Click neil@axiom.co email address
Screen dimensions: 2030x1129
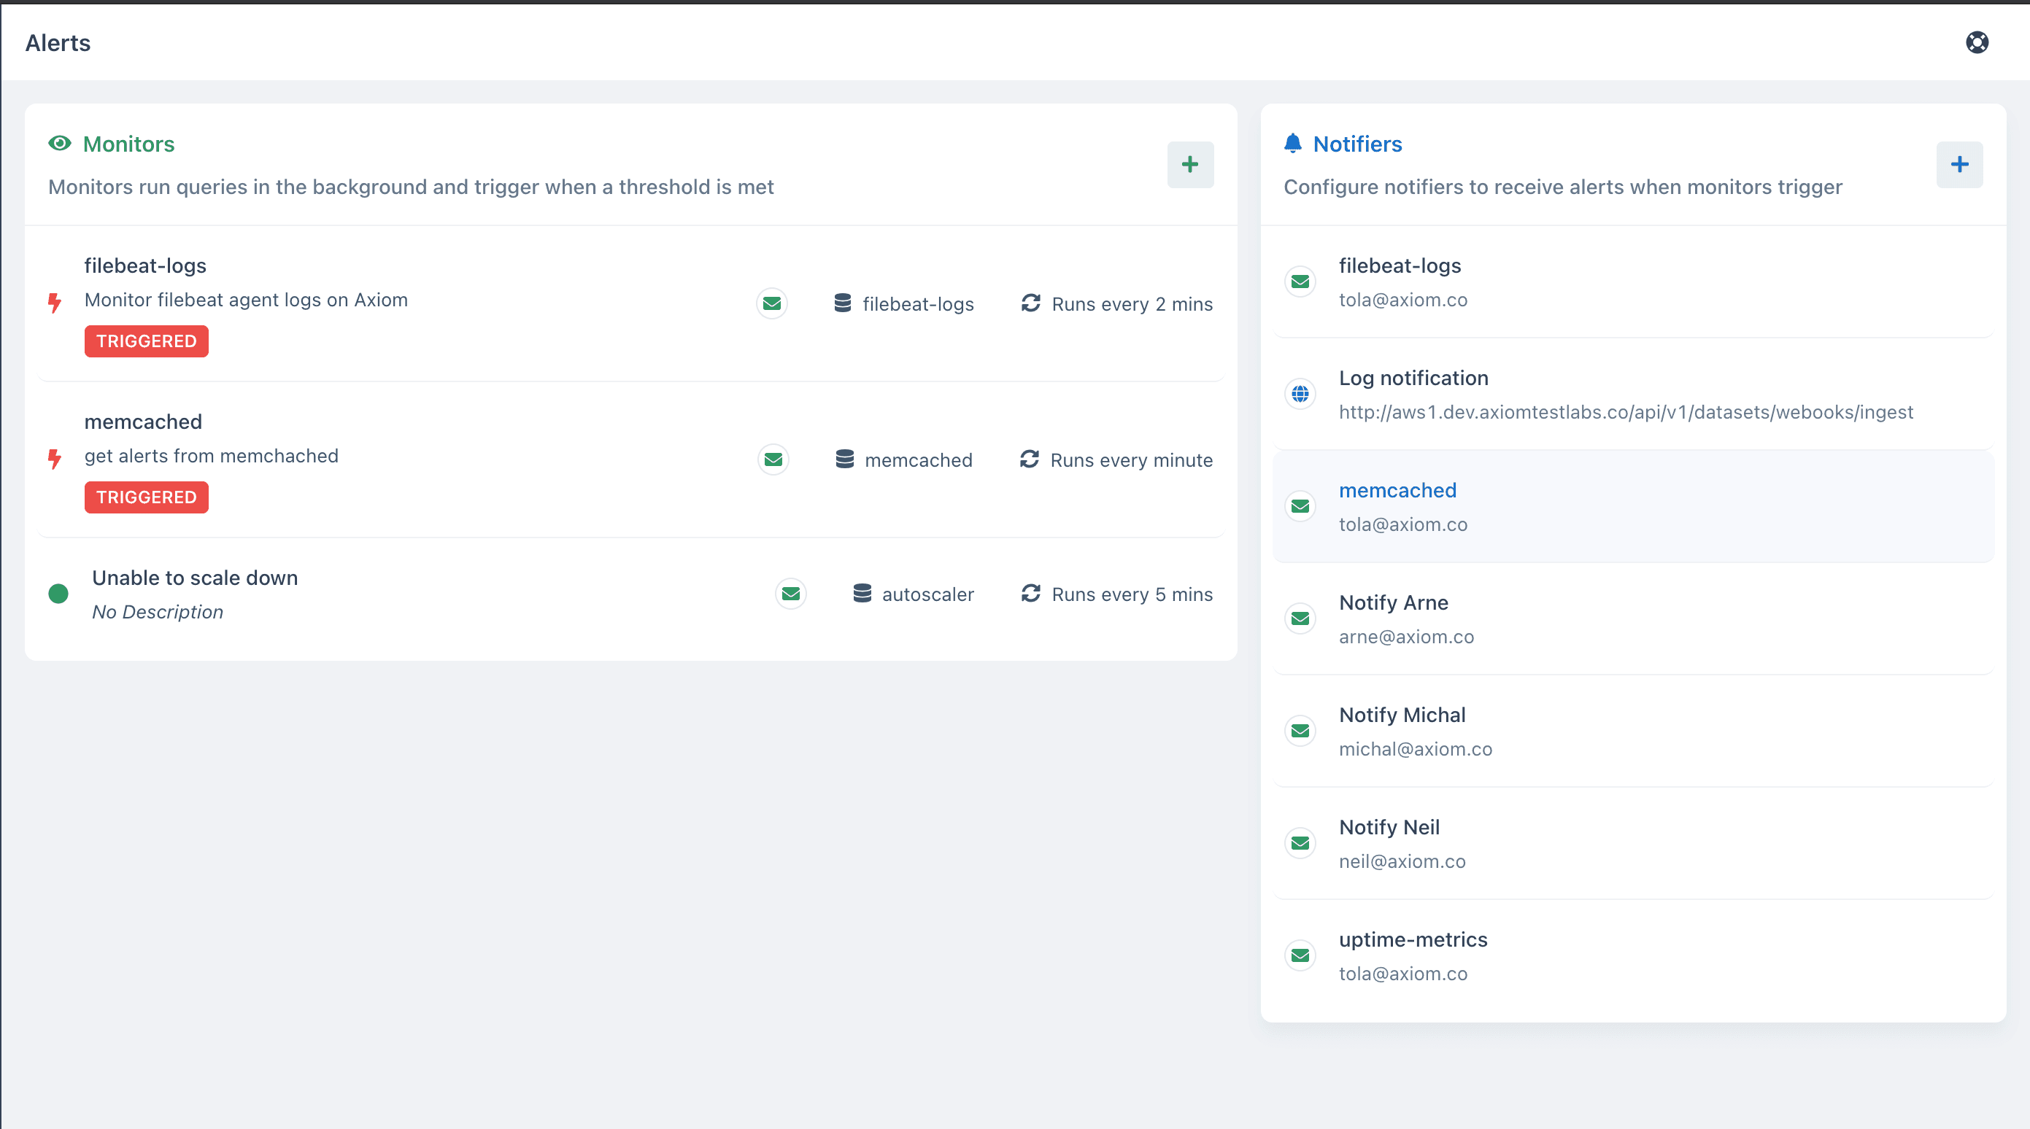[x=1402, y=861]
